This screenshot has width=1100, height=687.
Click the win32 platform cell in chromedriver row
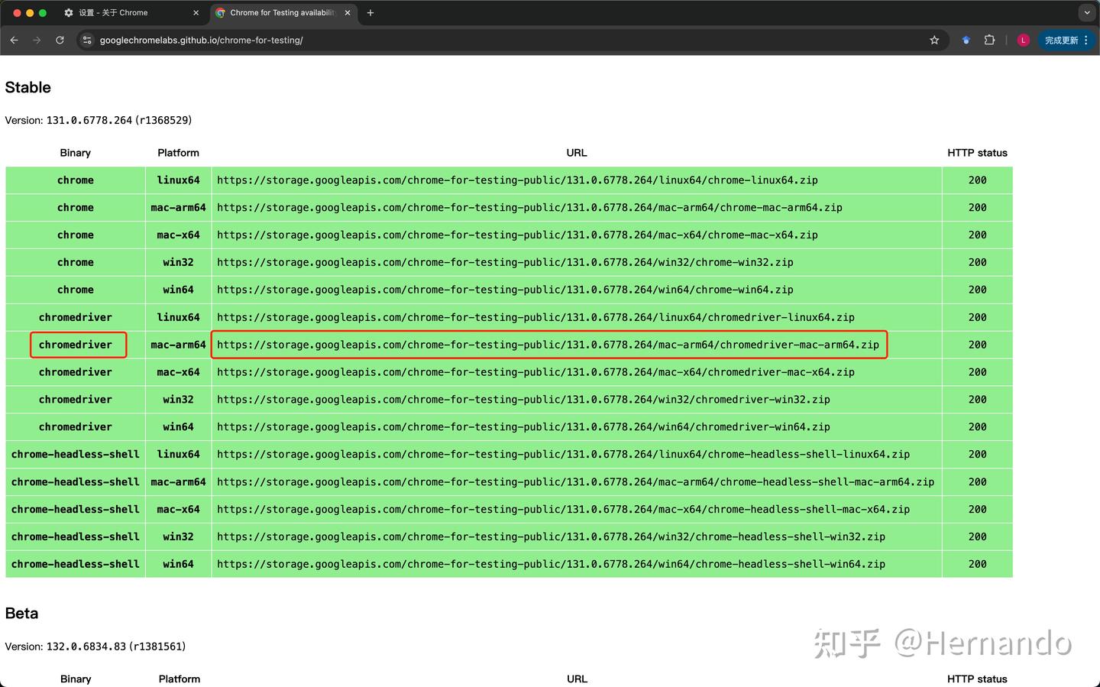pos(178,400)
